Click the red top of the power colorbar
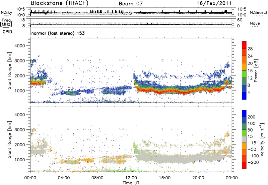 244,45
